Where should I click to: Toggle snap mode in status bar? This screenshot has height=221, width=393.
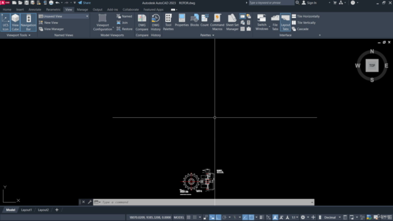[x=195, y=217]
